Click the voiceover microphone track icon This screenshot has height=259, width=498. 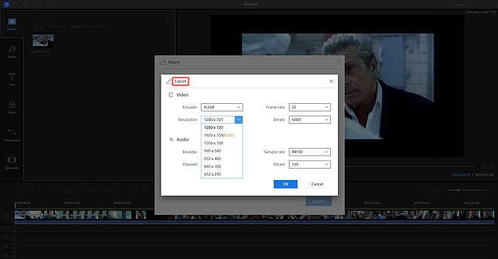[x=6, y=254]
